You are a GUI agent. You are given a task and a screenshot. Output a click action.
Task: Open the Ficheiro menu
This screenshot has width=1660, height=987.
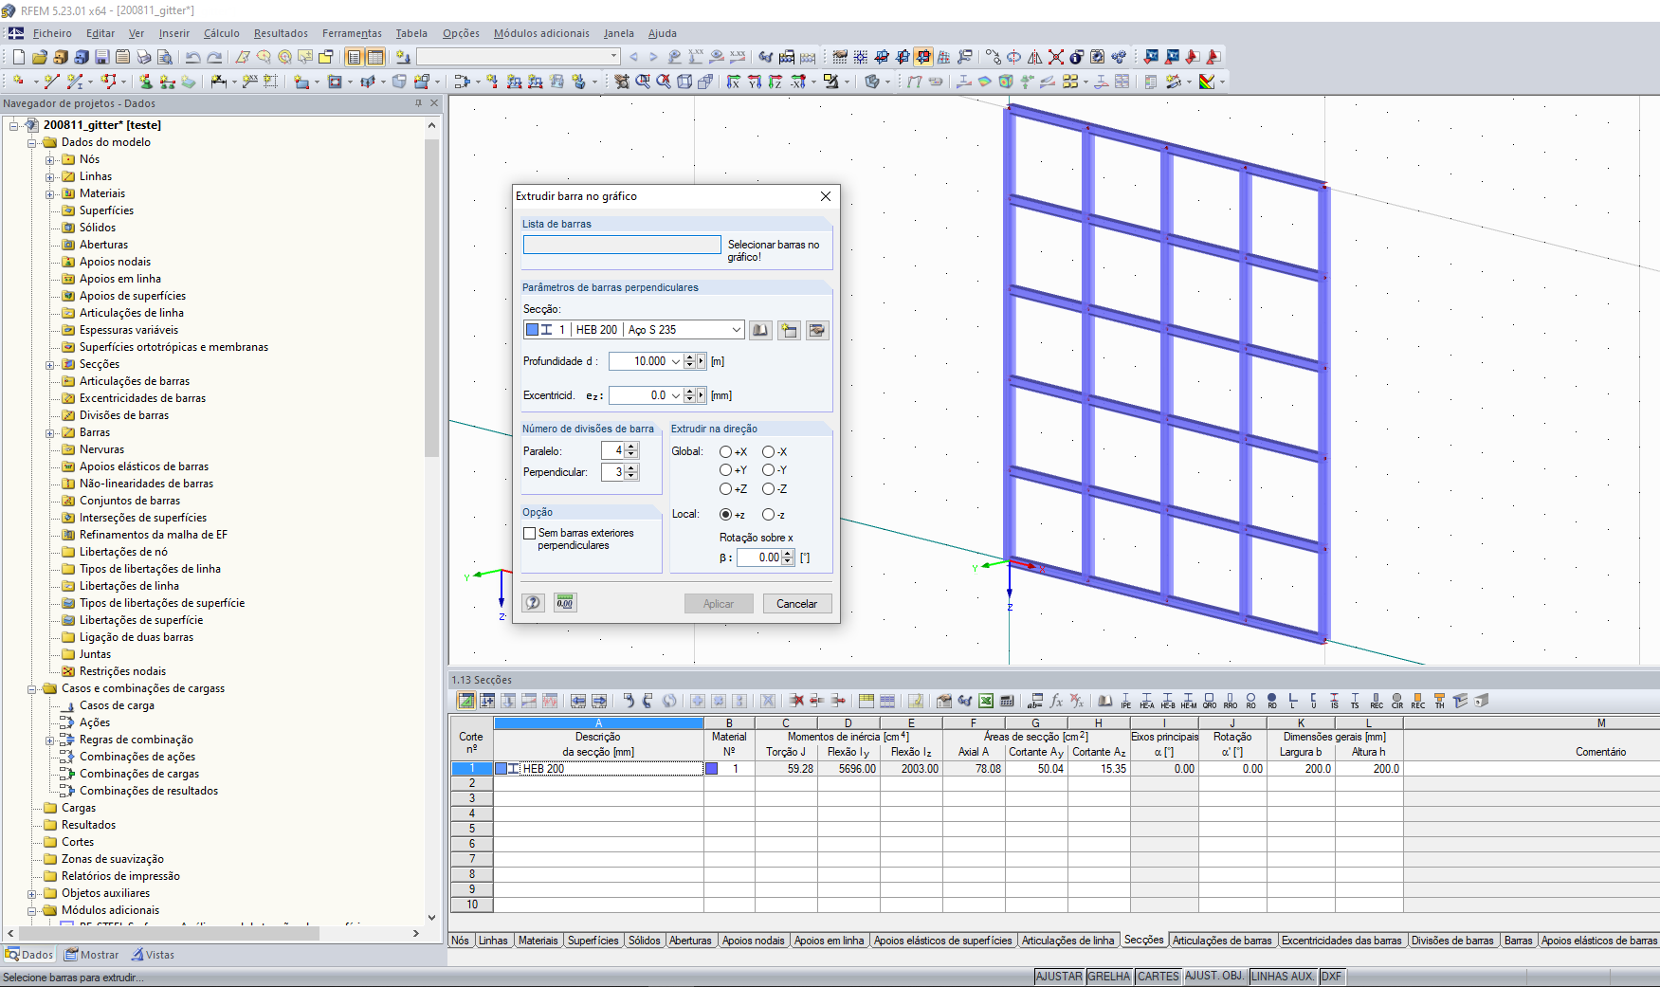click(52, 33)
